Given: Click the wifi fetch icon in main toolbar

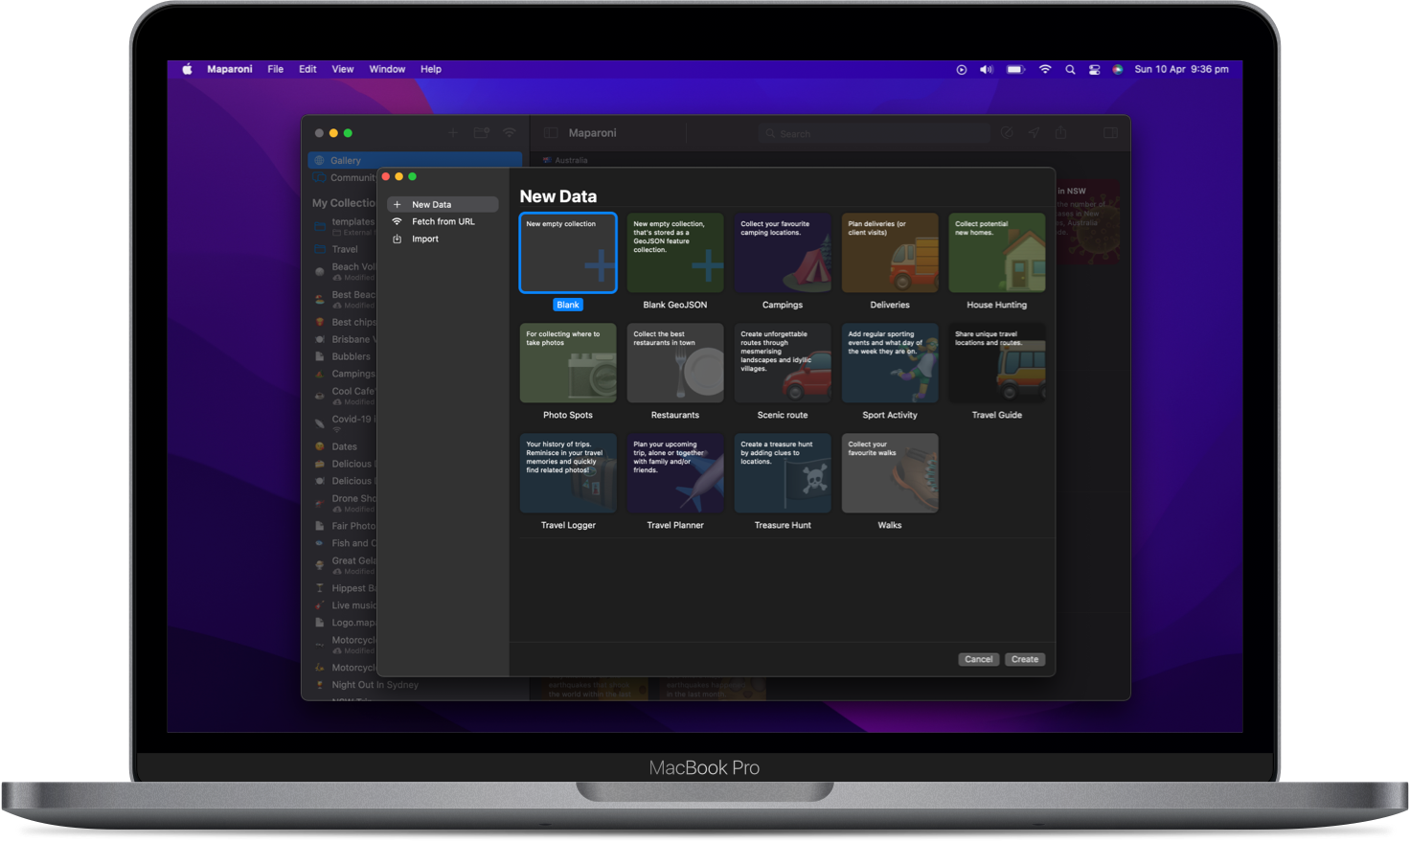Looking at the screenshot, I should point(510,133).
